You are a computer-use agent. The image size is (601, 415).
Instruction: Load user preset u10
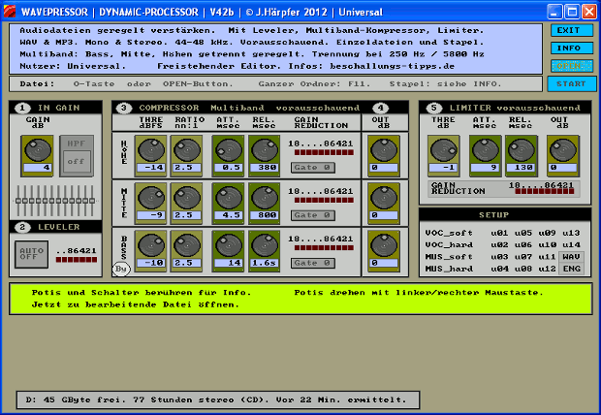(x=547, y=244)
